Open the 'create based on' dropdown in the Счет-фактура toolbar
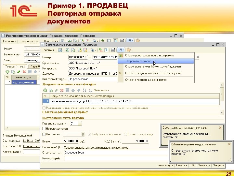Viewport: 234px width, 176px height. tap(93, 50)
